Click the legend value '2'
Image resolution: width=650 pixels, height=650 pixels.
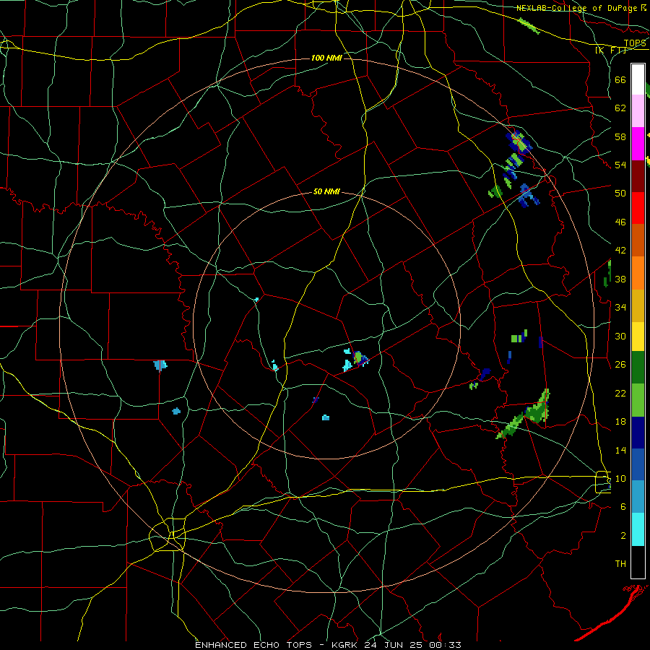[x=623, y=536]
